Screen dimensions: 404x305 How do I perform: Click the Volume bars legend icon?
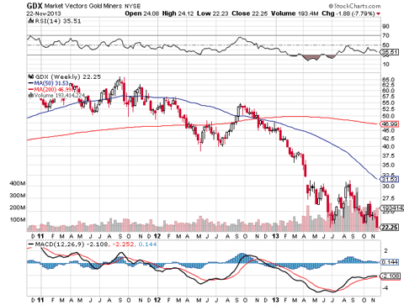31,96
